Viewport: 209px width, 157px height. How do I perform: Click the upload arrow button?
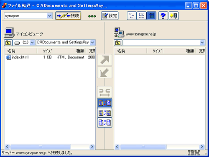point(104,60)
